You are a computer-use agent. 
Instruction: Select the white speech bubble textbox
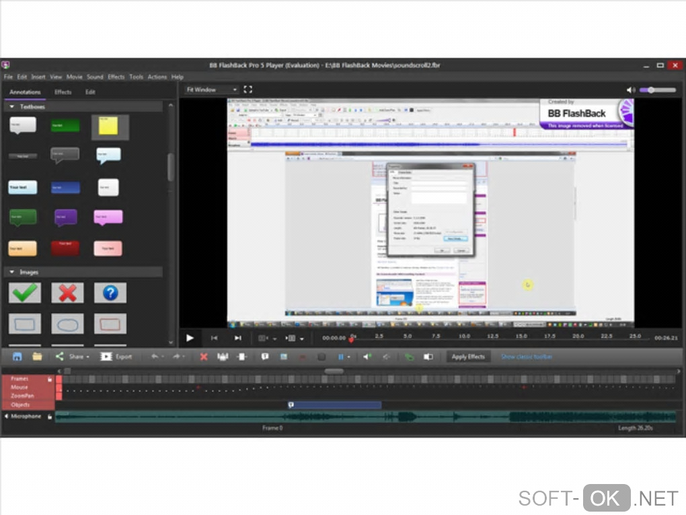click(23, 125)
